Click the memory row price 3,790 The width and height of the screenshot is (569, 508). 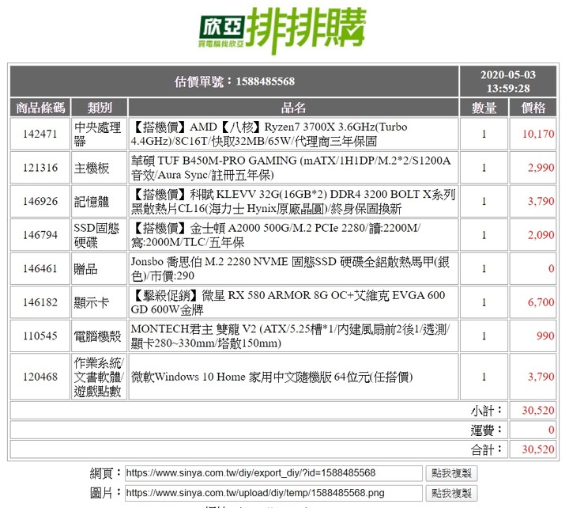pos(541,201)
